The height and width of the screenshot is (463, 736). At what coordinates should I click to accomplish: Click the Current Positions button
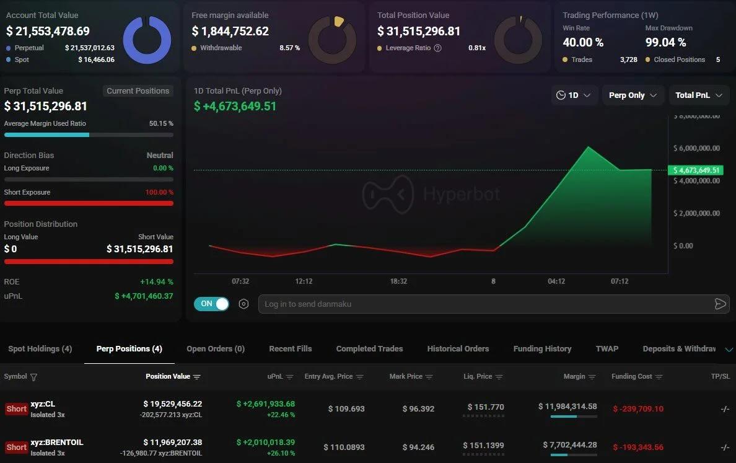pyautogui.click(x=138, y=91)
